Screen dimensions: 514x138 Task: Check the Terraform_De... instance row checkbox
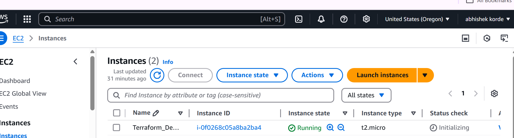(x=117, y=127)
